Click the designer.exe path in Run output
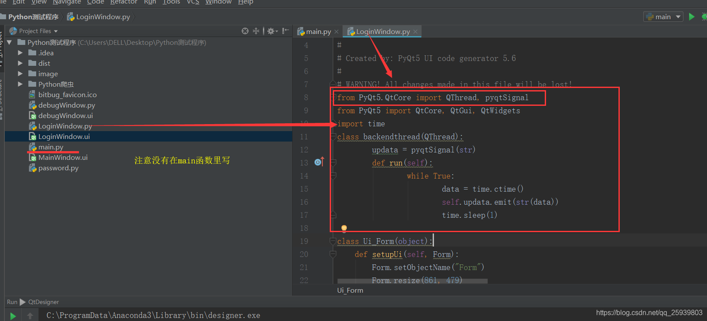This screenshot has height=321, width=707. (x=153, y=315)
